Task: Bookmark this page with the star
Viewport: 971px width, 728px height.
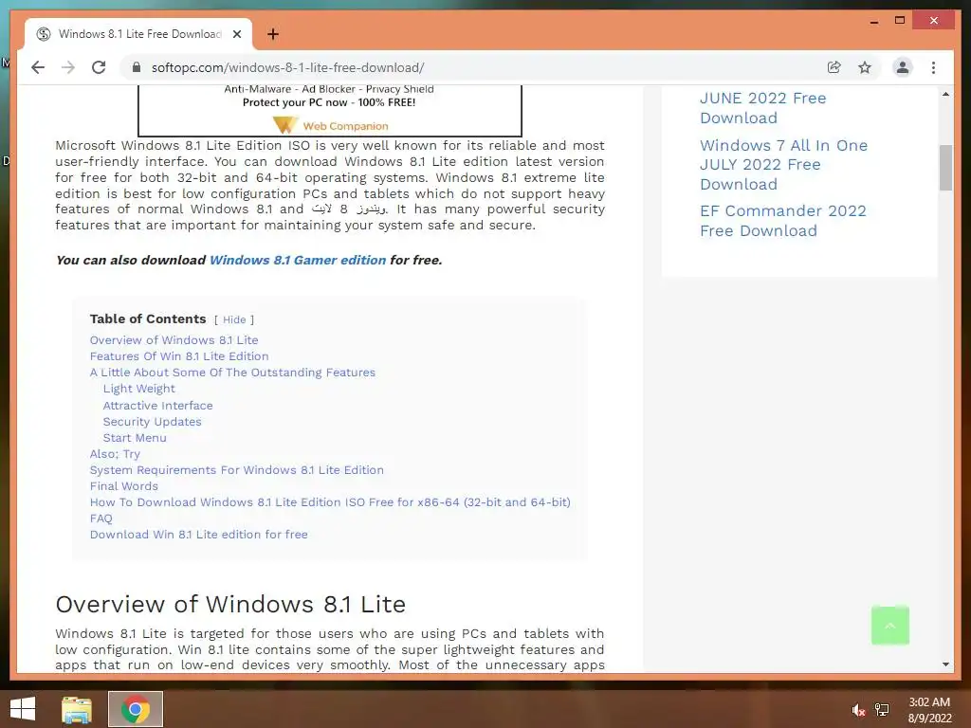Action: (x=865, y=67)
